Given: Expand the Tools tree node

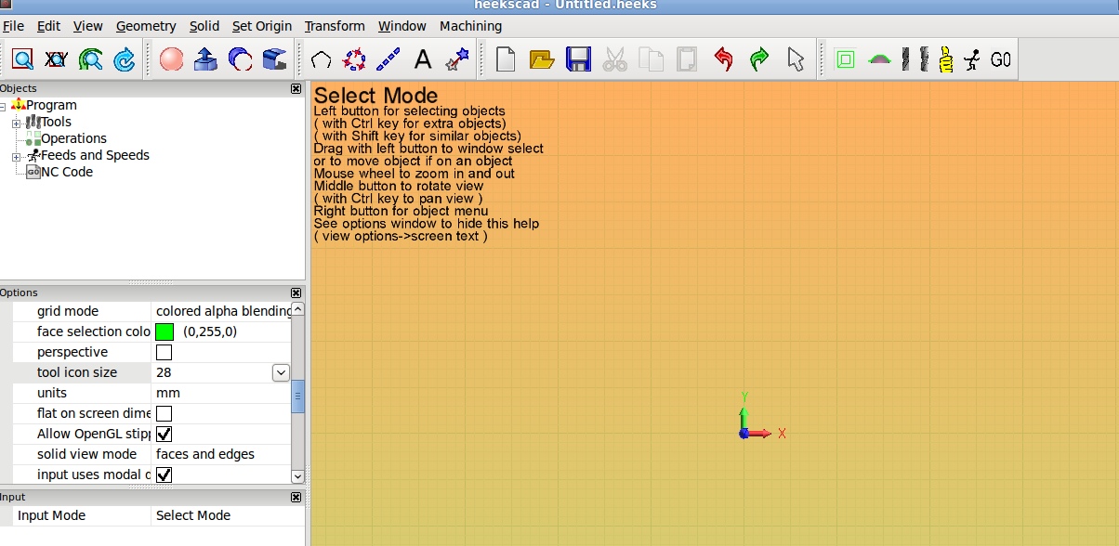Looking at the screenshot, I should [16, 123].
